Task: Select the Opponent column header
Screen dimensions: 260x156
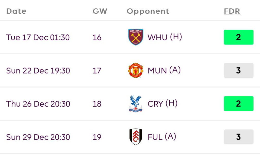Action: point(148,11)
